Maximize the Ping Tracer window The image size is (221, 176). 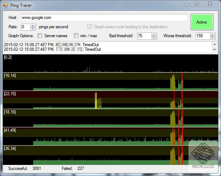click(x=197, y=4)
